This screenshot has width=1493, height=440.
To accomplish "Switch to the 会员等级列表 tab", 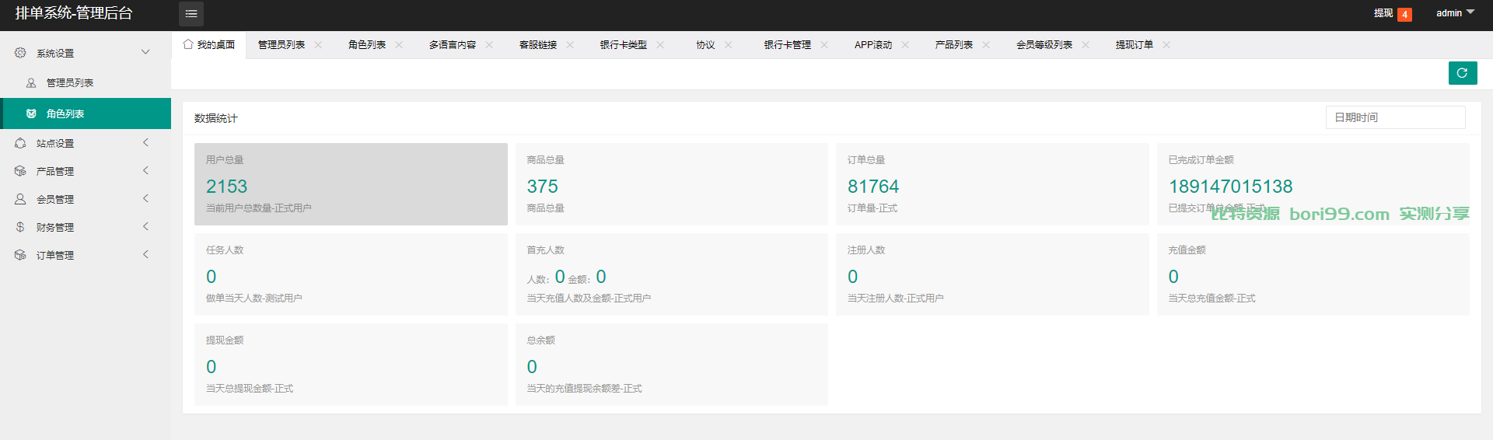I will click(x=1044, y=45).
